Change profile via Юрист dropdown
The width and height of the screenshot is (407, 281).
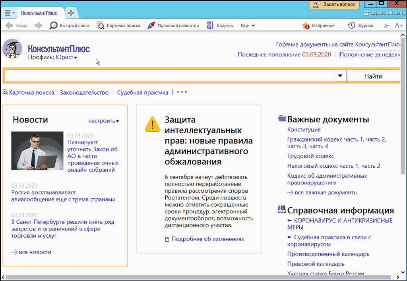pos(66,57)
